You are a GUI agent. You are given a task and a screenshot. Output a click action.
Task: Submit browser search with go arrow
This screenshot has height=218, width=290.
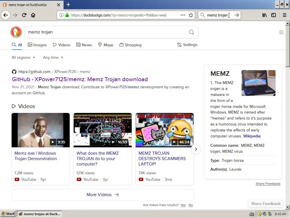pyautogui.click(x=236, y=15)
